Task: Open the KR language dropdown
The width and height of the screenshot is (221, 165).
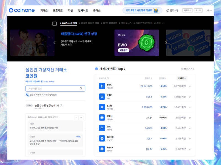Action: (209, 11)
